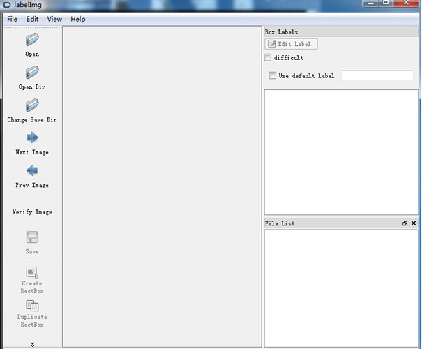Close the File List panel
The image size is (422, 349).
pos(414,223)
